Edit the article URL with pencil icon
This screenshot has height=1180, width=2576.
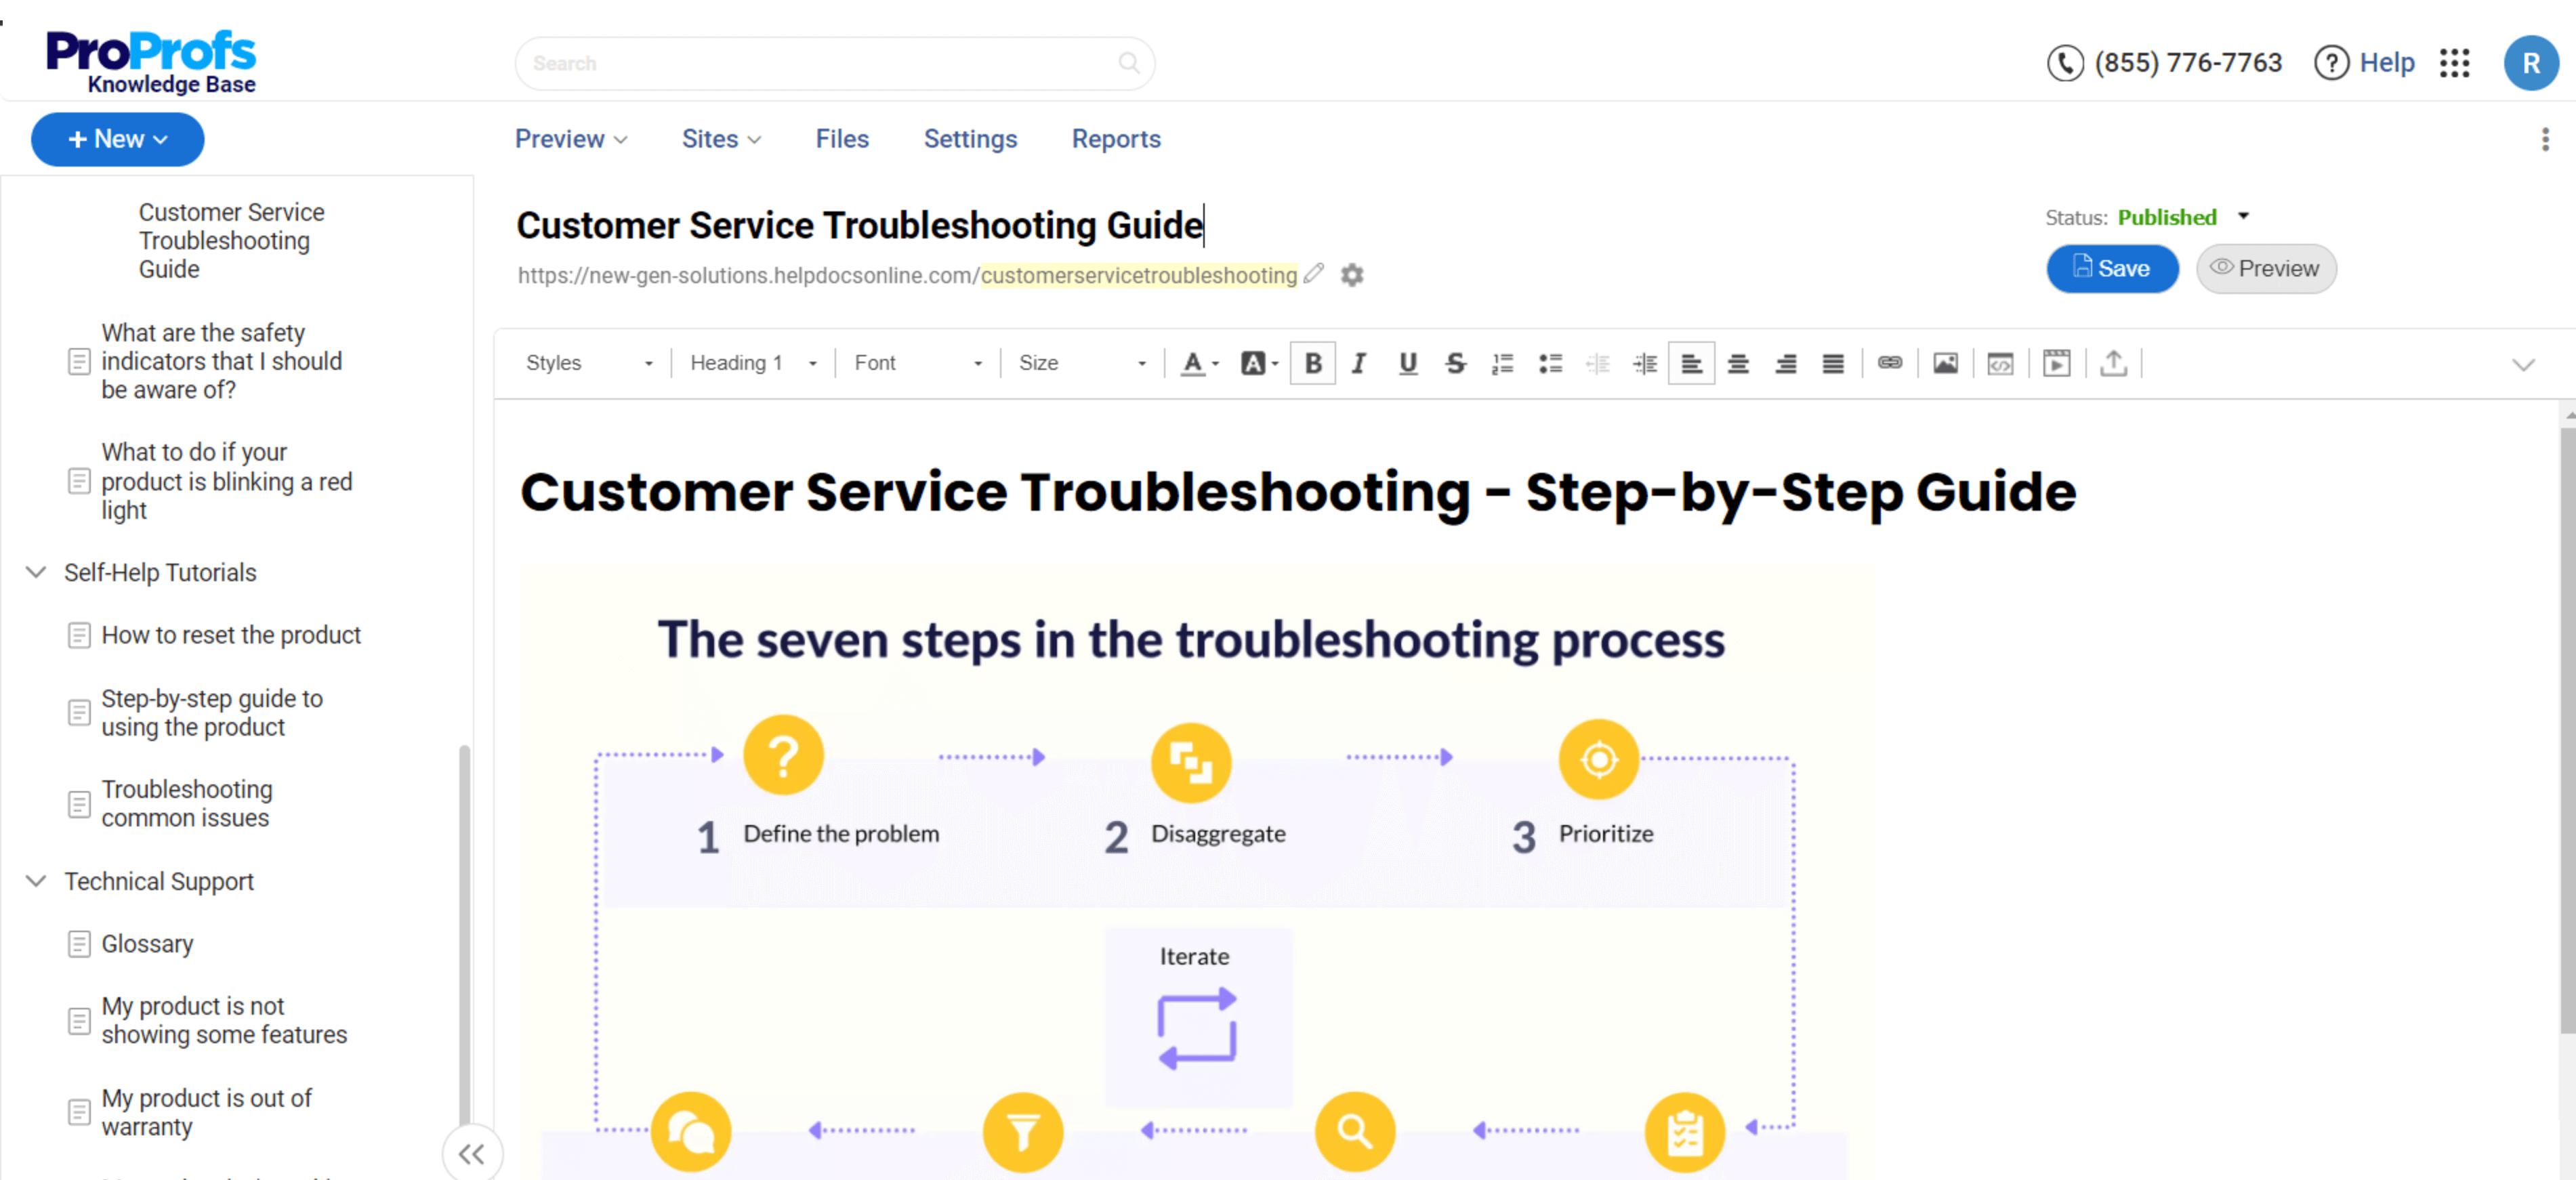pos(1314,273)
